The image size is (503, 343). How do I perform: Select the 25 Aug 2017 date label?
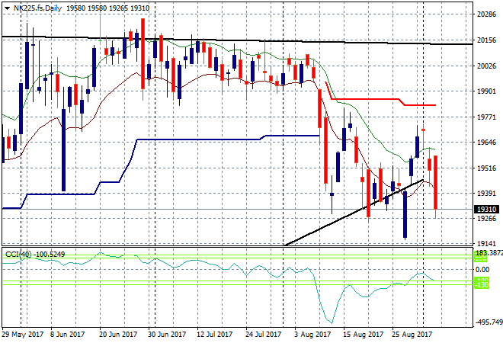pos(412,335)
